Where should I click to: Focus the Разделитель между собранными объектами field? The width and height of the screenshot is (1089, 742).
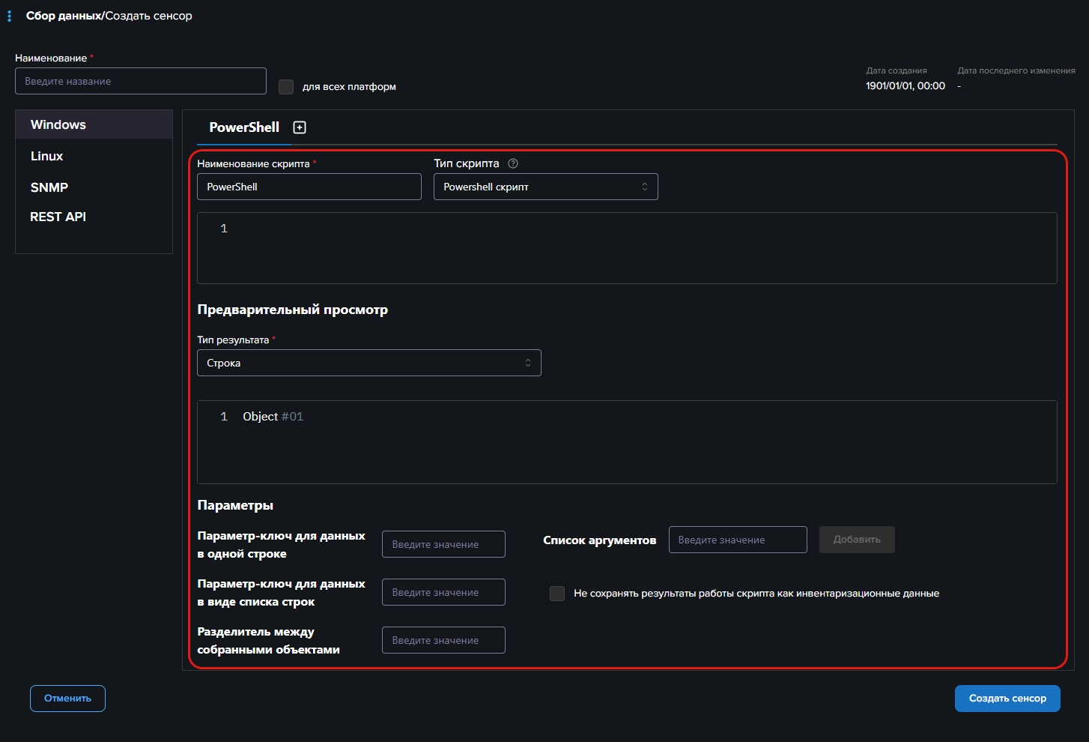tap(443, 640)
